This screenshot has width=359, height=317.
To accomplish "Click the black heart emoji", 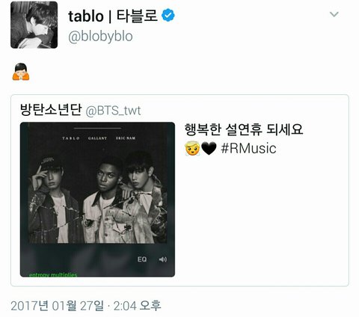I will 209,149.
